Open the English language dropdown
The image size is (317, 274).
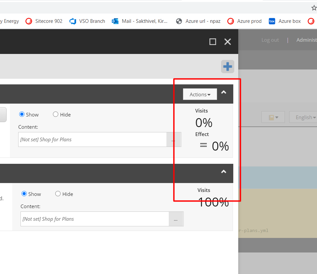(x=304, y=117)
